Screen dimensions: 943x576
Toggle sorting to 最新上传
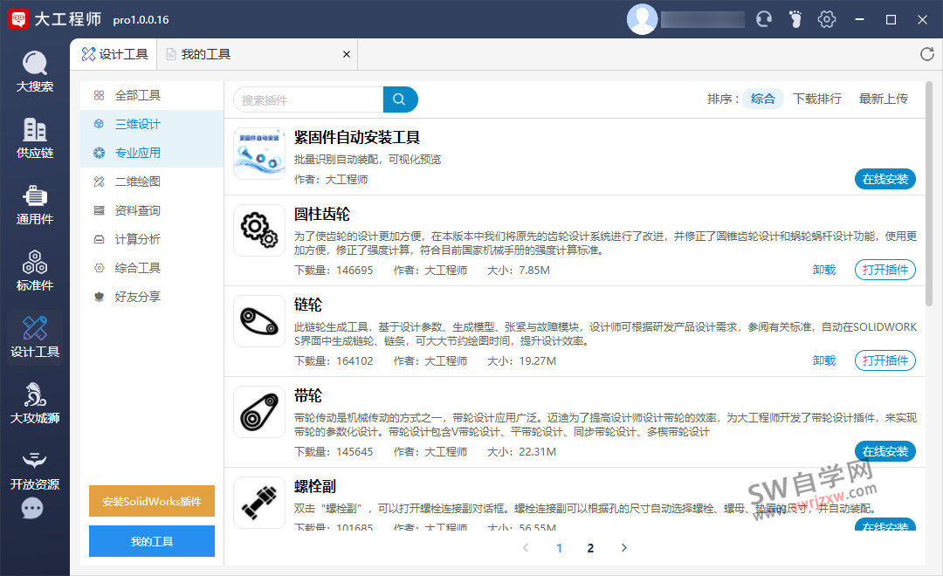coord(882,99)
